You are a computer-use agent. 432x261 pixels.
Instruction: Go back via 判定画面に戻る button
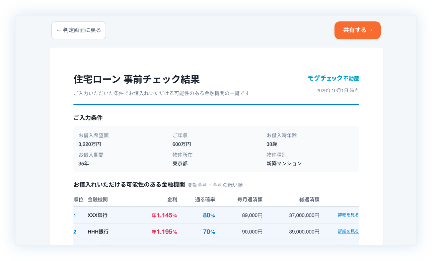click(x=79, y=30)
